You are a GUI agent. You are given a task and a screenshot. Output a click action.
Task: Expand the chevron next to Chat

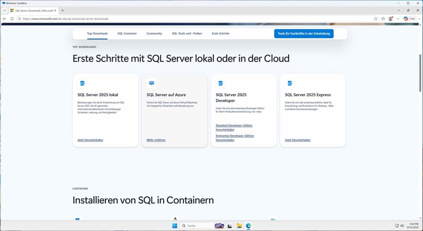point(419,19)
